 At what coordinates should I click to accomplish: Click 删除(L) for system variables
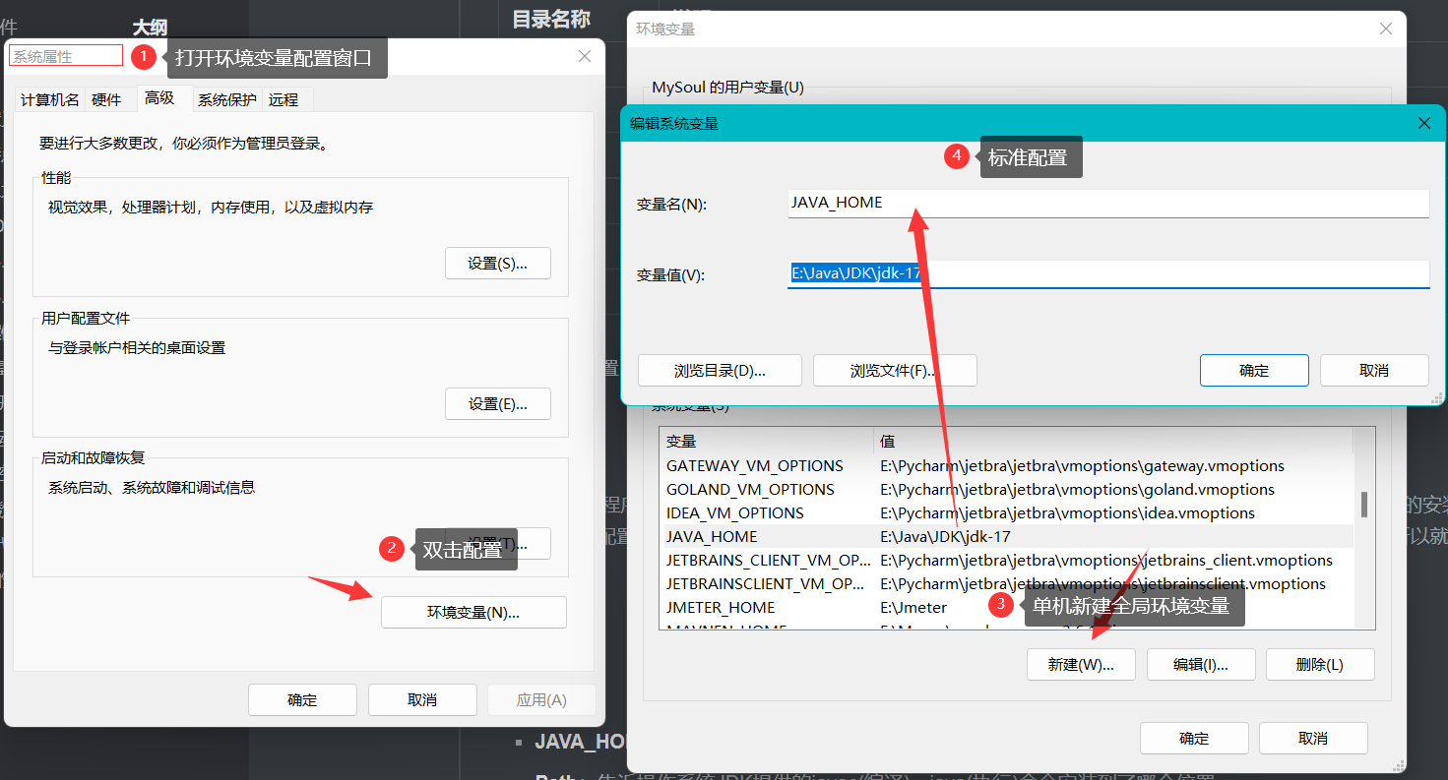[1320, 664]
